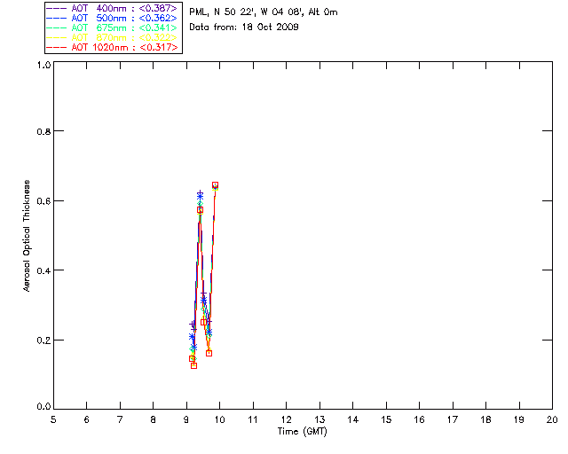The height and width of the screenshot is (454, 568).
Task: Click the AOT 500nm legend entry
Action: coord(112,18)
